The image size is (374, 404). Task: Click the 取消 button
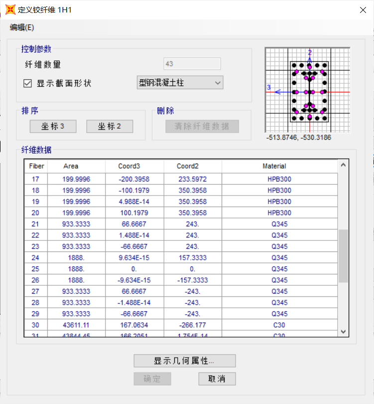click(x=217, y=379)
